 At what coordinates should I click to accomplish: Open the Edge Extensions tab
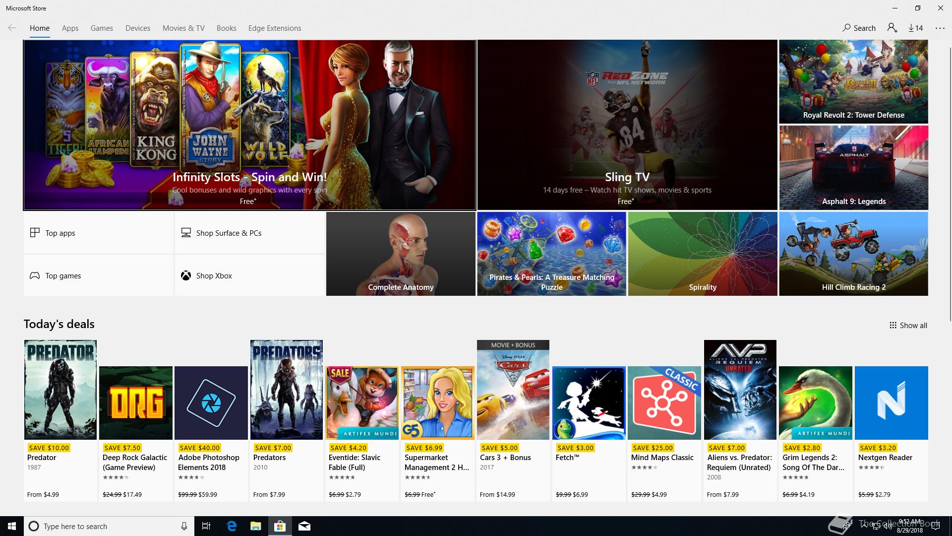pos(275,28)
